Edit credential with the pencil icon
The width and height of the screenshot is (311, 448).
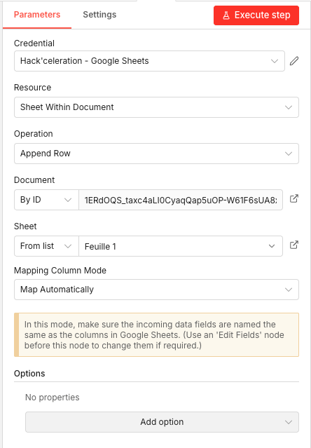click(294, 61)
